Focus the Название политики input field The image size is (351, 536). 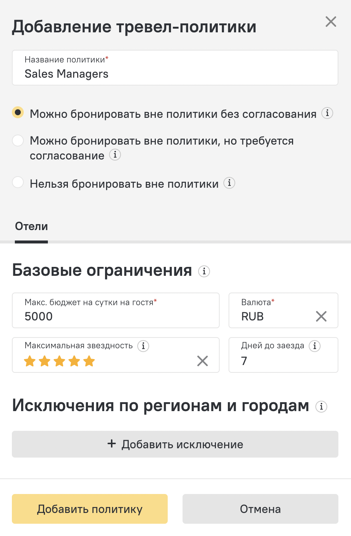pyautogui.click(x=175, y=68)
